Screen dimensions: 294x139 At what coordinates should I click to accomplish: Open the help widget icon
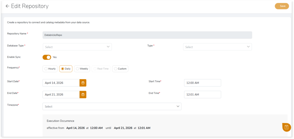tap(286, 127)
